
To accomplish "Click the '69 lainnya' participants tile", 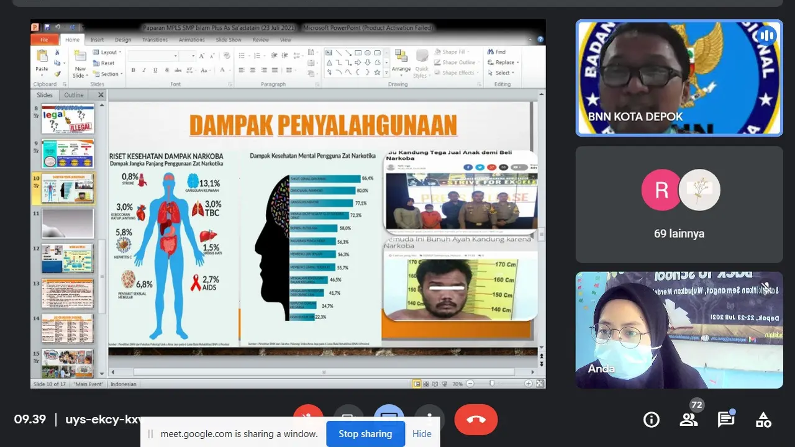I will coord(679,205).
